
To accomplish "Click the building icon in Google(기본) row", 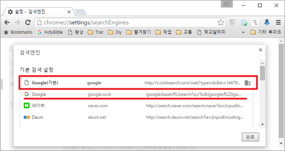I will pyautogui.click(x=247, y=83).
